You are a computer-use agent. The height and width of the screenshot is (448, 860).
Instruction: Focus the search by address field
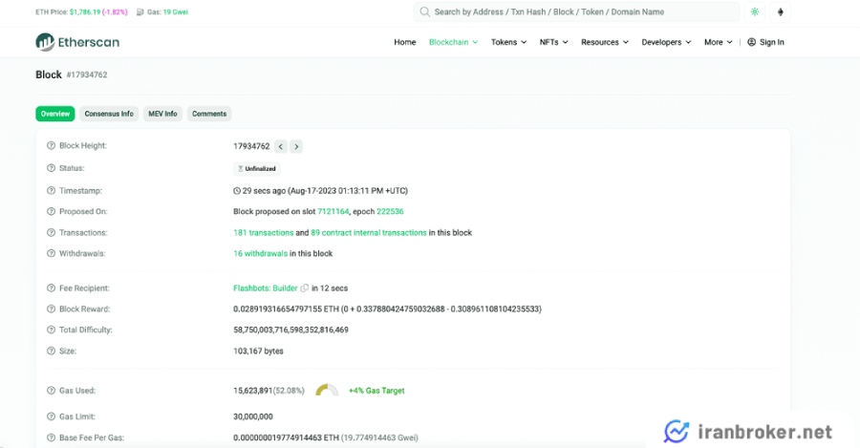point(576,12)
